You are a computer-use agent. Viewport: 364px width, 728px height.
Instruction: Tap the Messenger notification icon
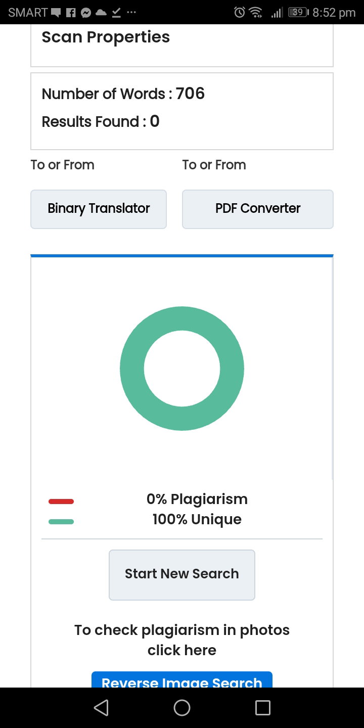[86, 13]
